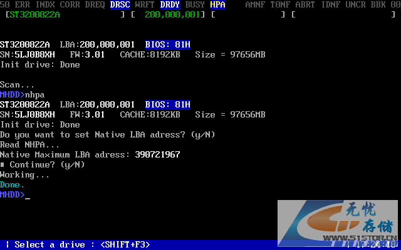Click the final MHDD> prompt with cursor

[x=15, y=194]
